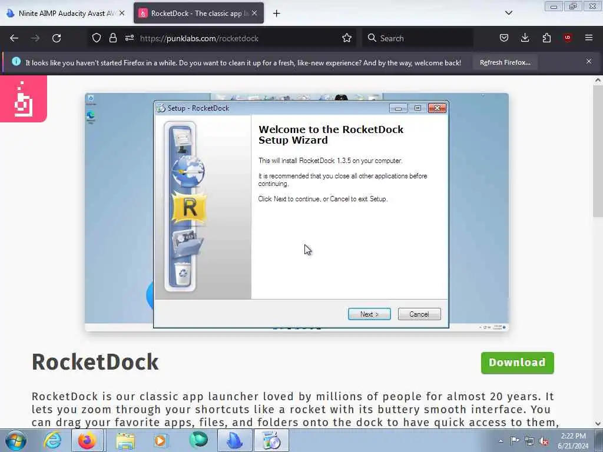Launch Internet Explorer from the taskbar
603x452 pixels.
pos(52,440)
